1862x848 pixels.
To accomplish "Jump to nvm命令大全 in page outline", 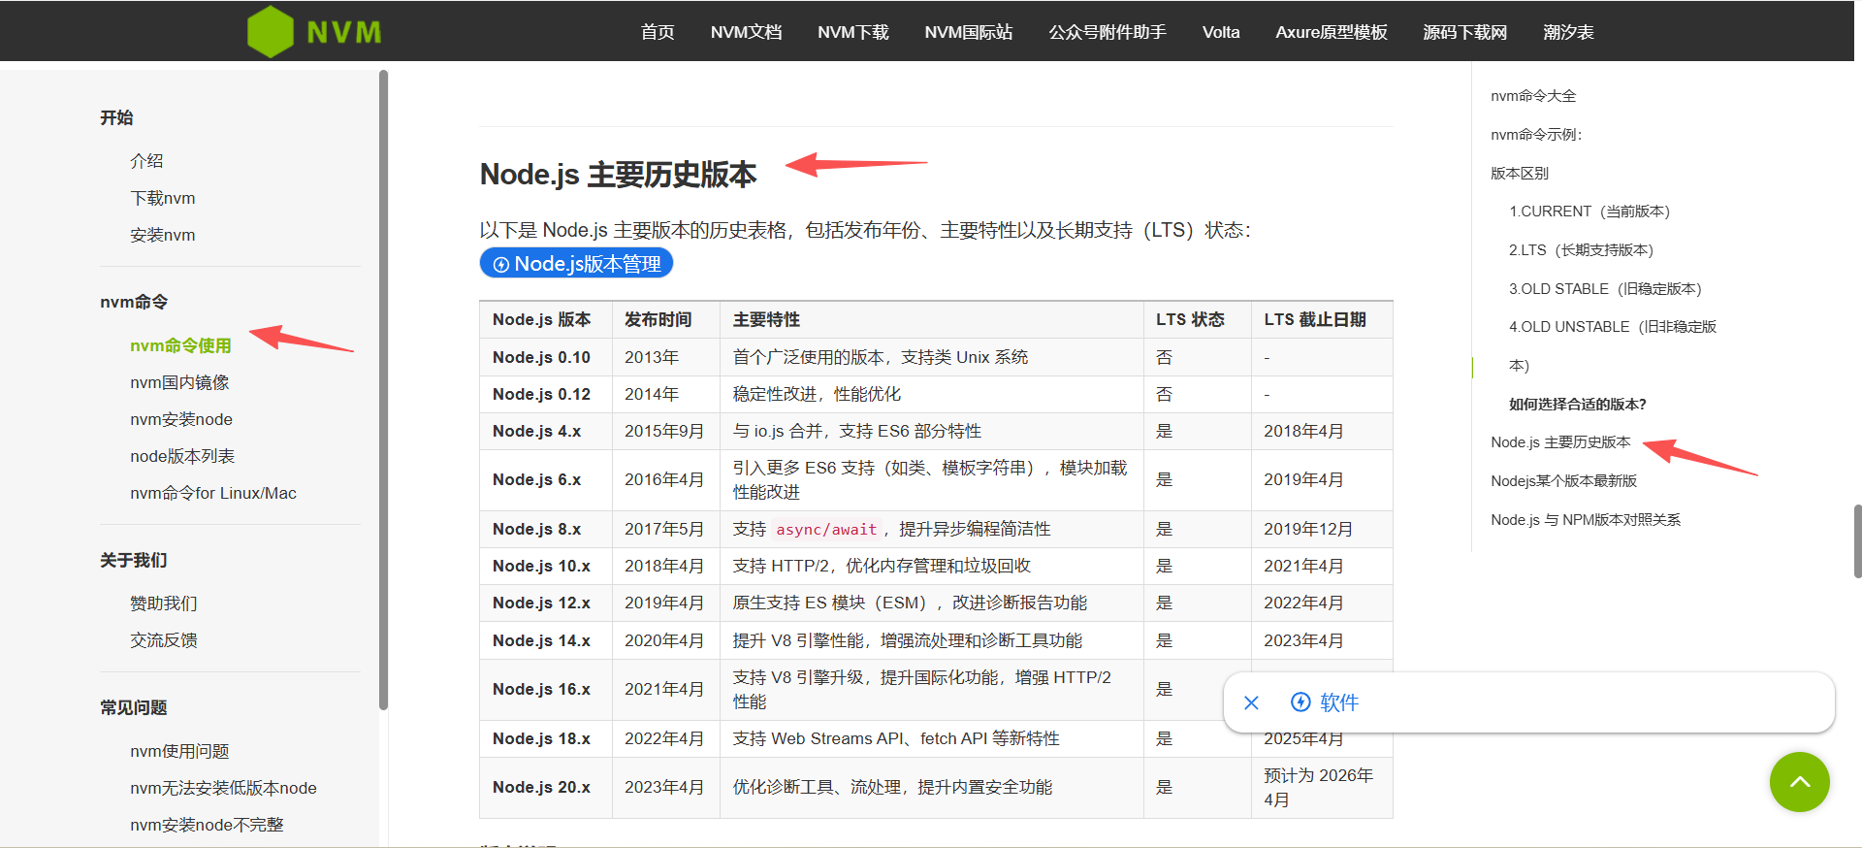I will tap(1533, 96).
